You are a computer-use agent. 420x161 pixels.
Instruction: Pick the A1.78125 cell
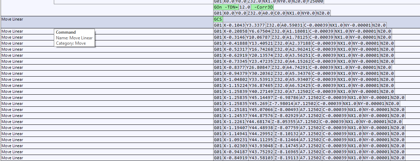[x=297, y=37]
